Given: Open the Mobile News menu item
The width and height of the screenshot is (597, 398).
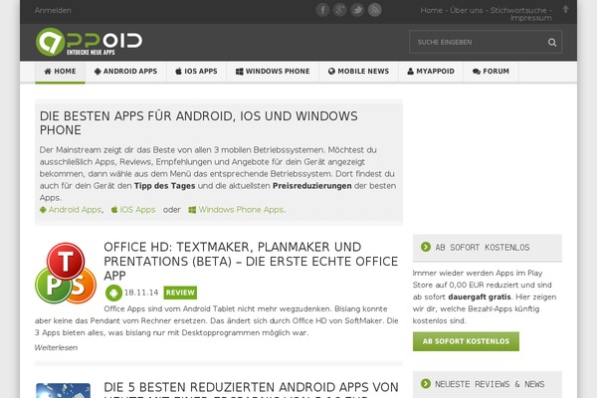Looking at the screenshot, I should (358, 72).
